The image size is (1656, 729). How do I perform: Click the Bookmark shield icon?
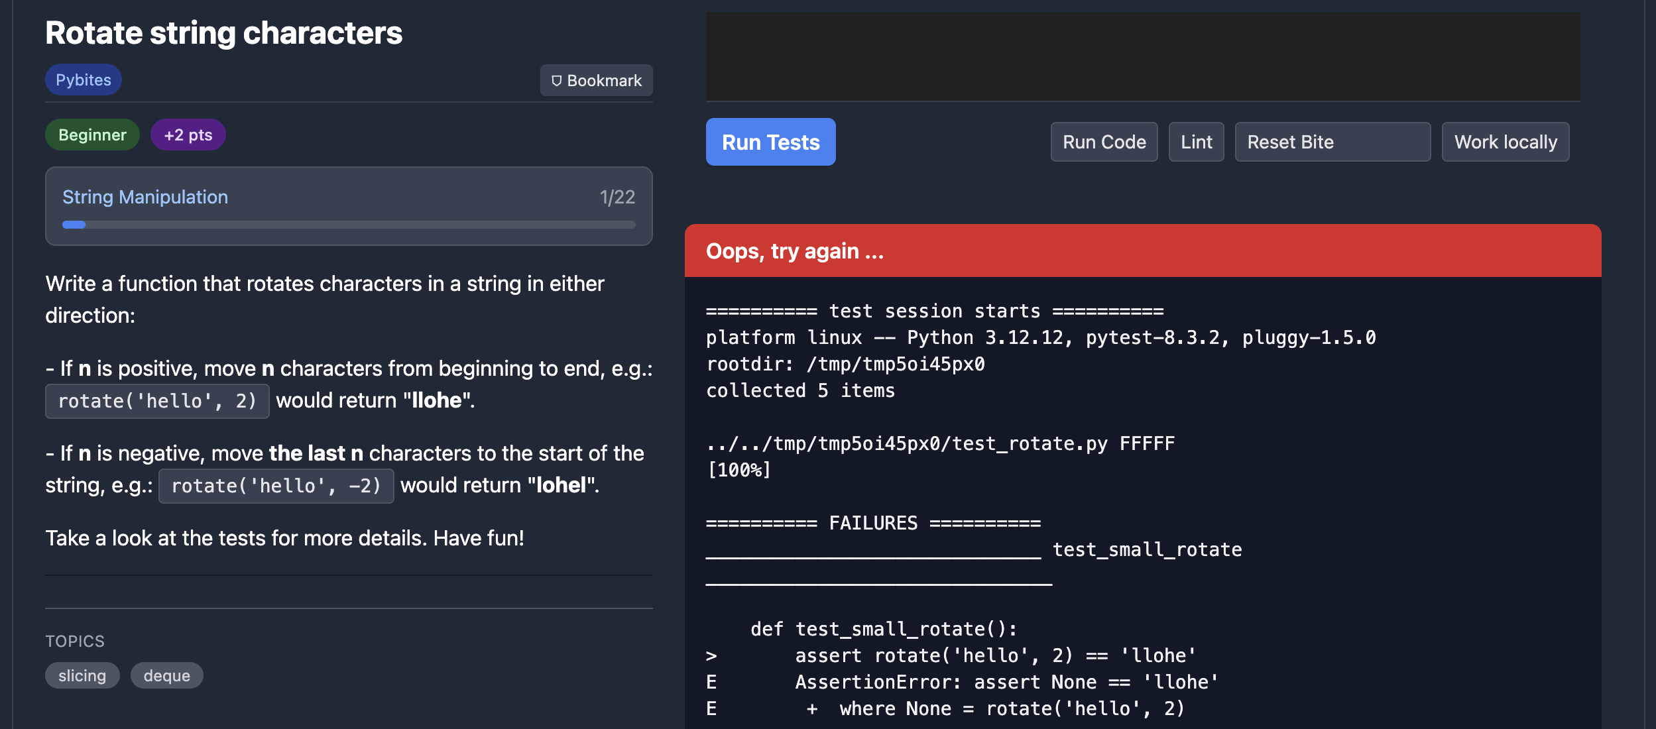point(556,81)
